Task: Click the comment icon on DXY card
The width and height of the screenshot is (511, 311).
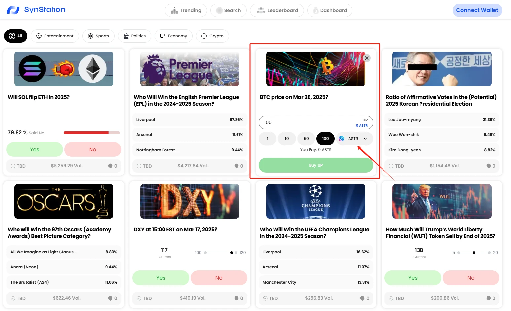Action: coord(237,298)
